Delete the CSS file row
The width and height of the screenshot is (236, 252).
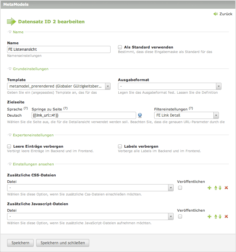(226, 188)
